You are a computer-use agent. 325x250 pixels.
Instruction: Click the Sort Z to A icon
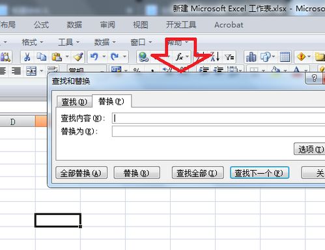[x=215, y=57]
